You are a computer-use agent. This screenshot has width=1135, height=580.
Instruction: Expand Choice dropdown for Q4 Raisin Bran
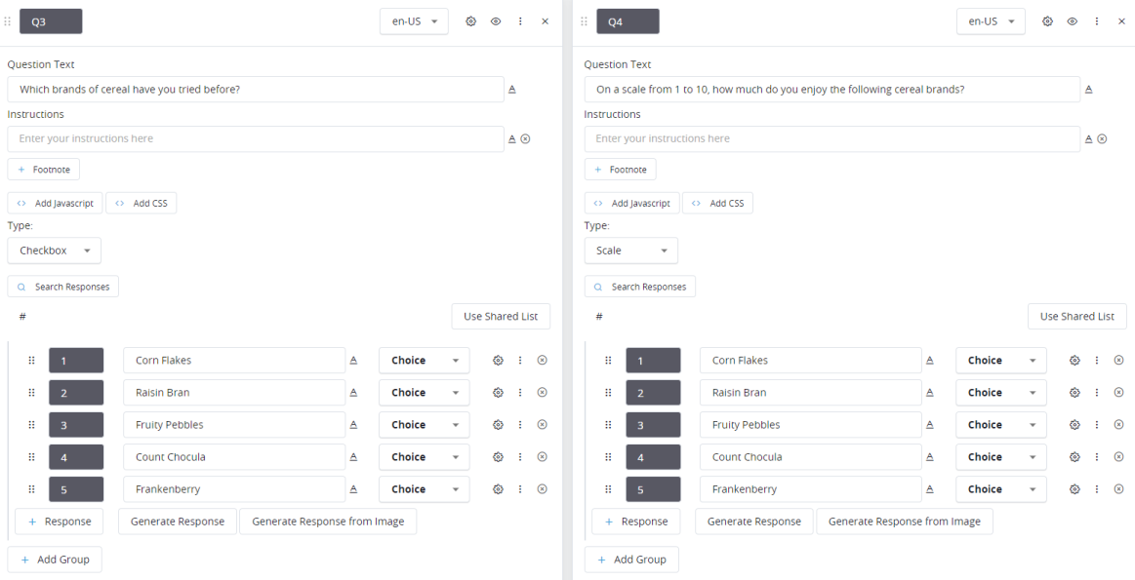click(x=1001, y=393)
